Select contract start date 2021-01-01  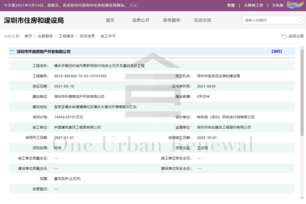(x=64, y=138)
